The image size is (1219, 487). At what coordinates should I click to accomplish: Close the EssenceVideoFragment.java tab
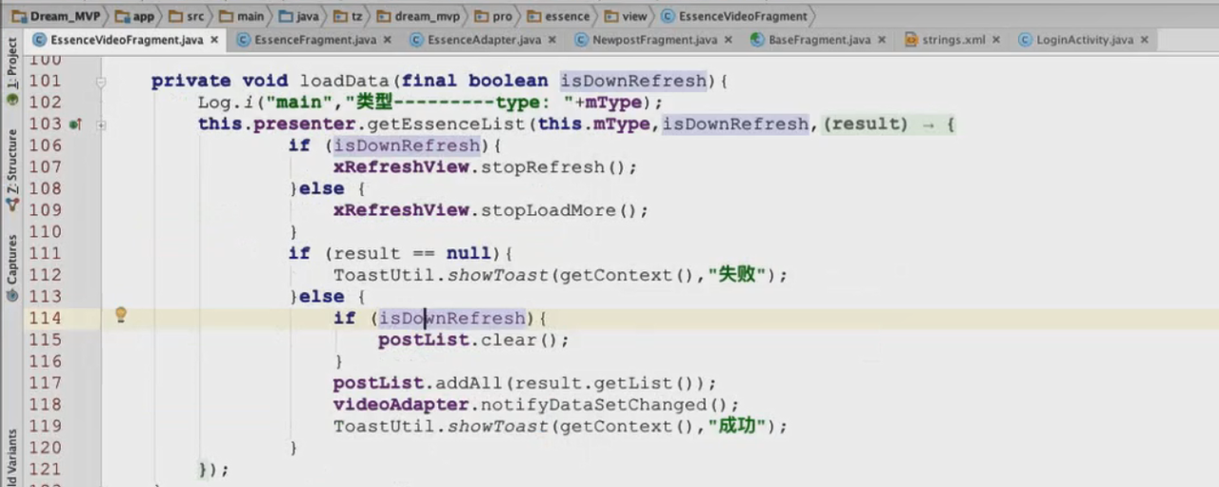click(214, 40)
